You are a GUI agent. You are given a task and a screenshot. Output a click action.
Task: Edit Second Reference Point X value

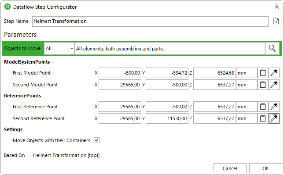120,118
